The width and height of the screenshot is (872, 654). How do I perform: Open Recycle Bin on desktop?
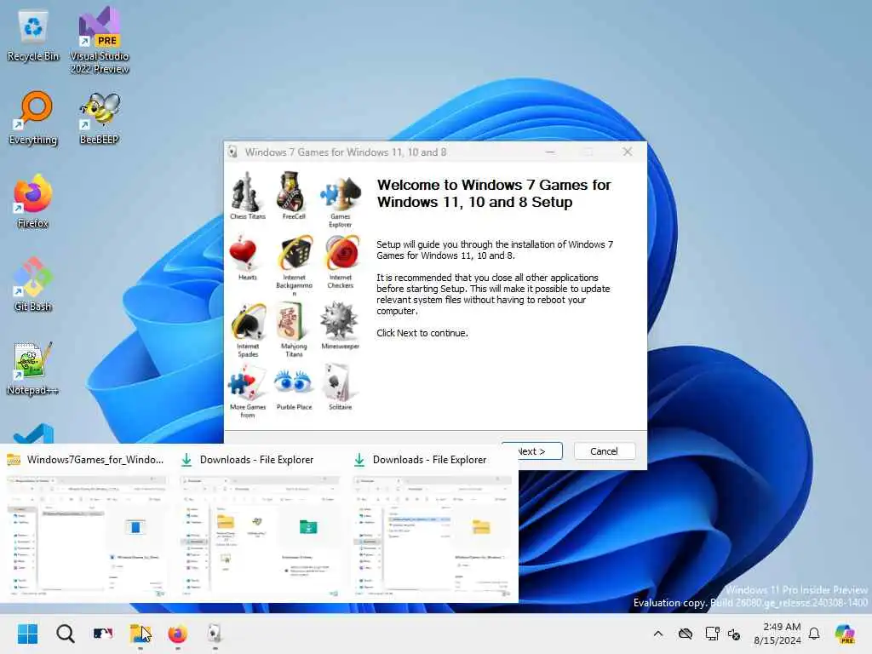click(x=33, y=36)
